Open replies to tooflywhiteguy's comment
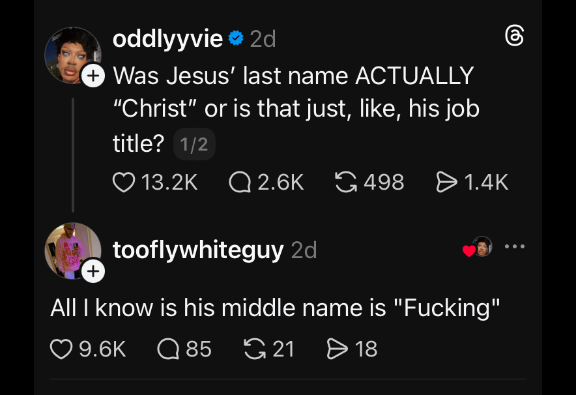The height and width of the screenshot is (395, 576). [x=169, y=349]
